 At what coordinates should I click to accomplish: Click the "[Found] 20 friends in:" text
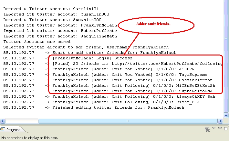tap(81, 64)
